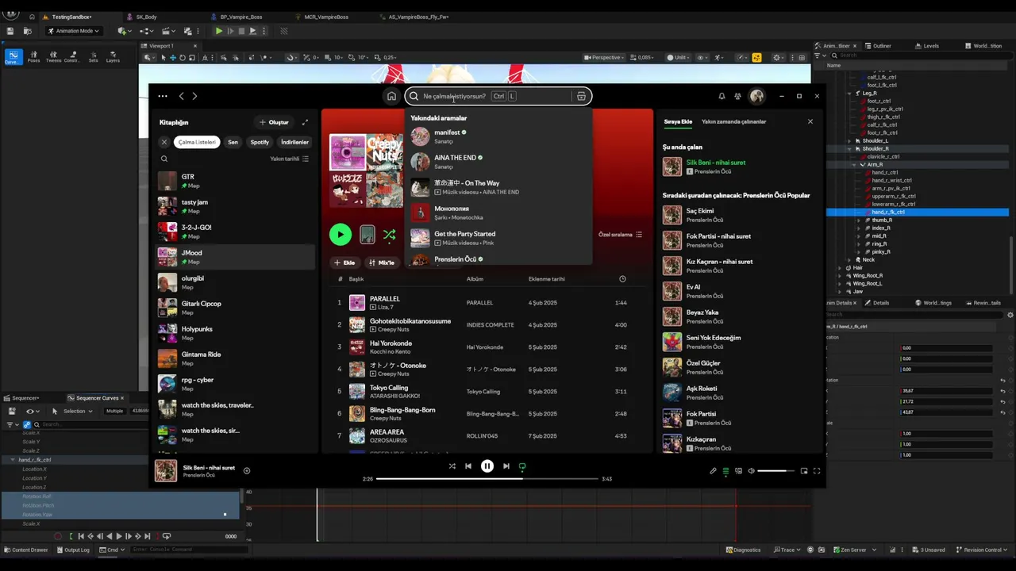
Task: Open the Output Log
Action: (73, 550)
